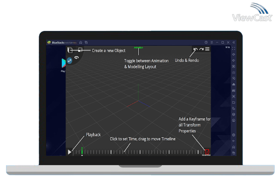Screen dimensions: 278x191
Task: Click the blue move tool circle icon
Action: (70, 60)
